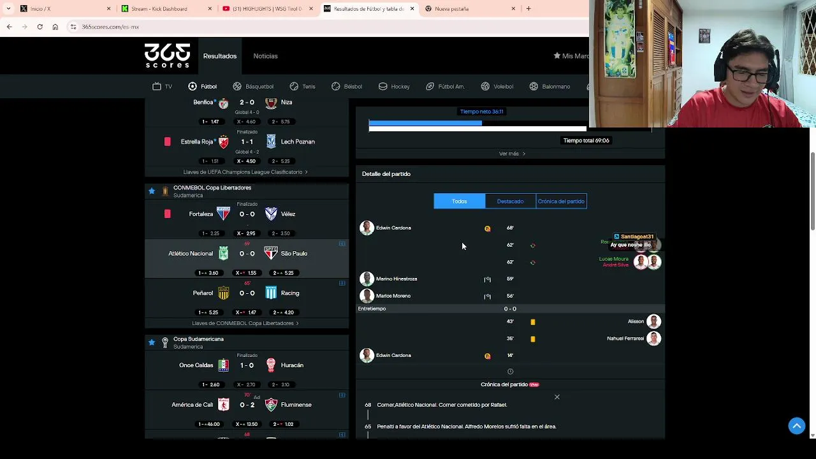Click the page vertical scrollbar
The width and height of the screenshot is (816, 459).
coord(812,191)
